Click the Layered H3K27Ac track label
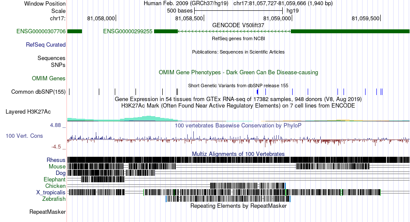 click(28, 112)
